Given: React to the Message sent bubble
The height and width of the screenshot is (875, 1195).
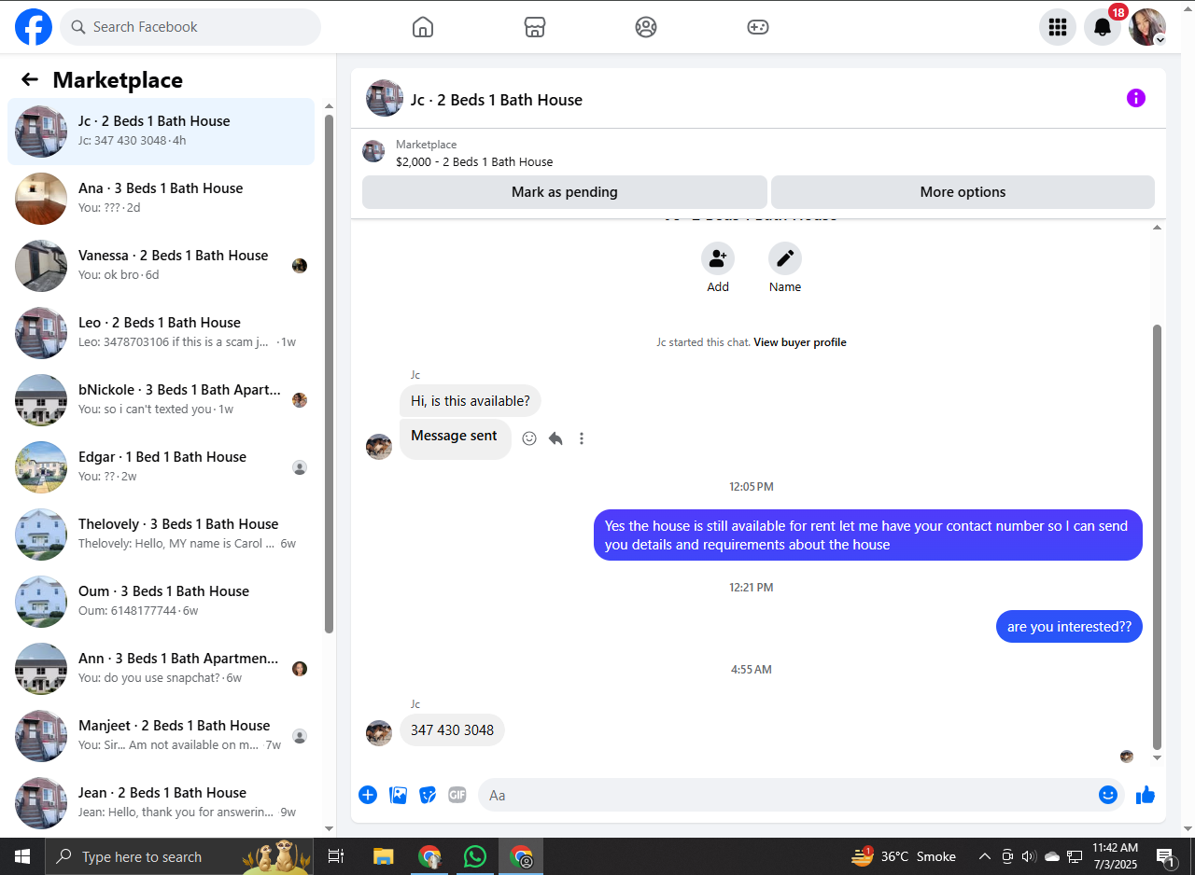Looking at the screenshot, I should pyautogui.click(x=529, y=438).
